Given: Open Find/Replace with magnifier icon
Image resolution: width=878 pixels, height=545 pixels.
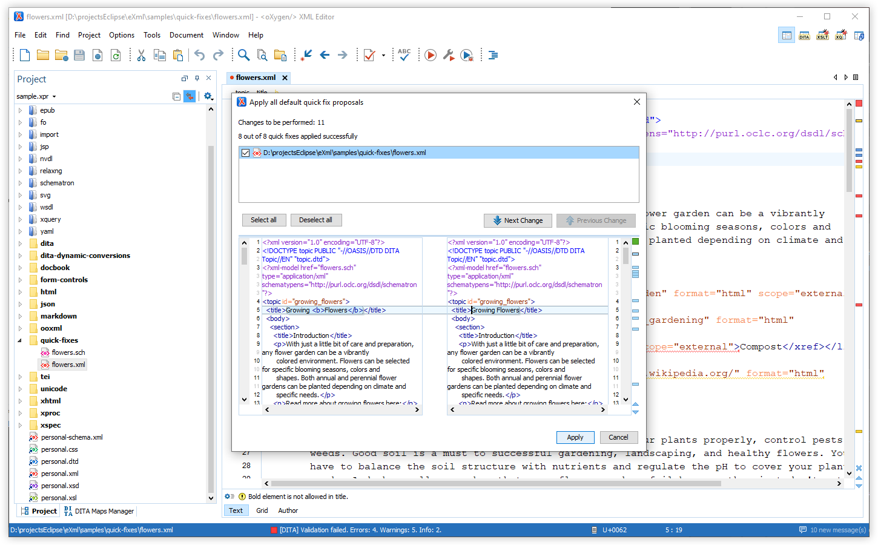Looking at the screenshot, I should pyautogui.click(x=243, y=55).
